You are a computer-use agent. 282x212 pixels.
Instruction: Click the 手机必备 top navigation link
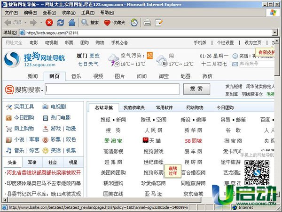click(x=119, y=43)
